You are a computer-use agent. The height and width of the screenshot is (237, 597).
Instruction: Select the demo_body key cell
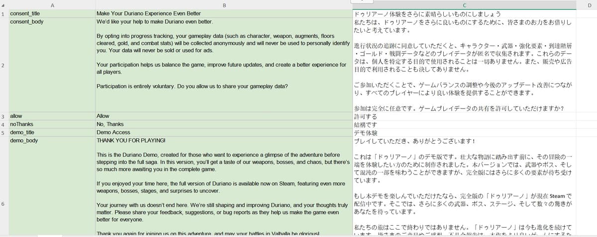[52, 186]
